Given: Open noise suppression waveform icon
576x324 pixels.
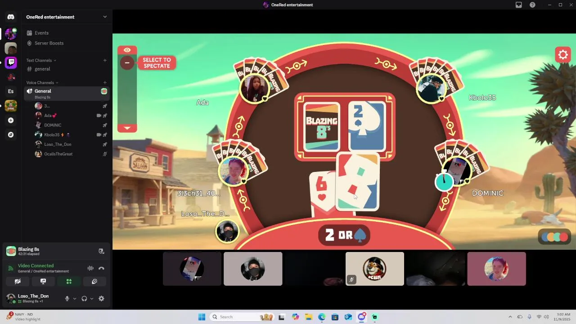Looking at the screenshot, I should coord(90,268).
